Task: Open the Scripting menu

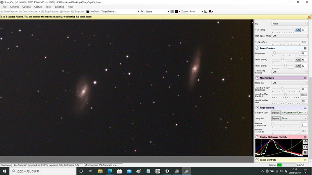Action: (x=60, y=7)
